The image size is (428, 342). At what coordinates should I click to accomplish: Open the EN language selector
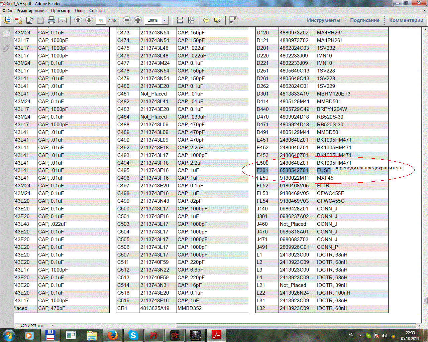pyautogui.click(x=351, y=335)
